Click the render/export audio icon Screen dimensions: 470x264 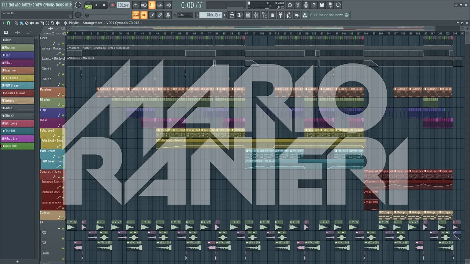click(330, 5)
